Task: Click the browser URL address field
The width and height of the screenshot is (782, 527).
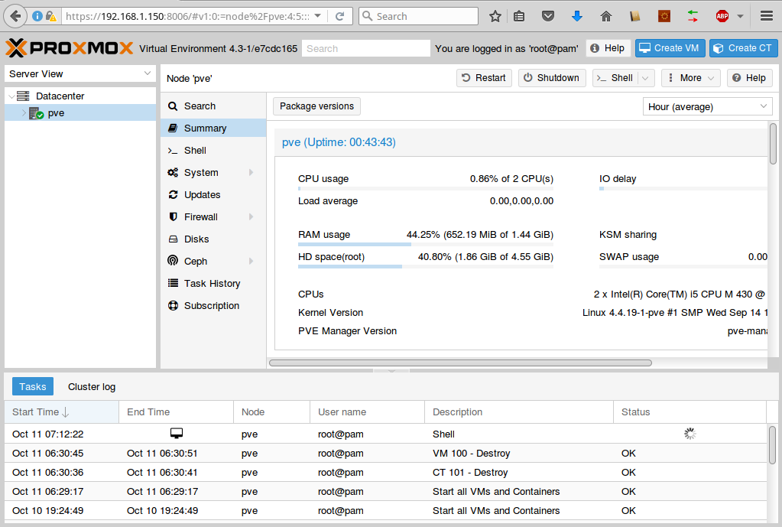Action: (188, 17)
